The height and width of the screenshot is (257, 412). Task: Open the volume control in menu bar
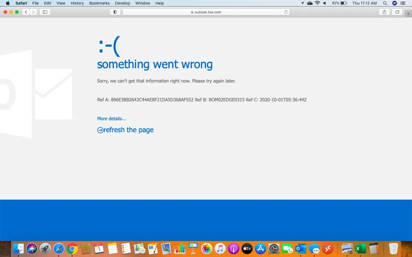coord(325,3)
